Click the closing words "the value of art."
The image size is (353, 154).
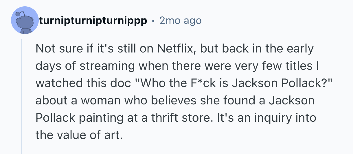point(78,135)
